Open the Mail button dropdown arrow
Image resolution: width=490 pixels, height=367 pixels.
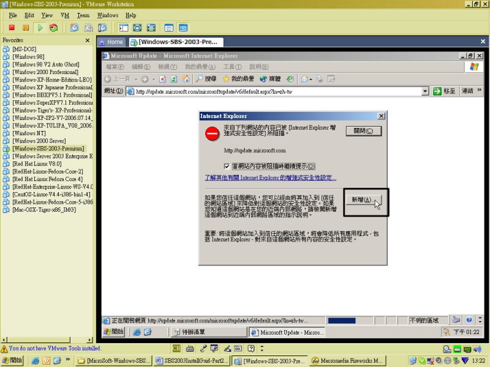point(311,80)
